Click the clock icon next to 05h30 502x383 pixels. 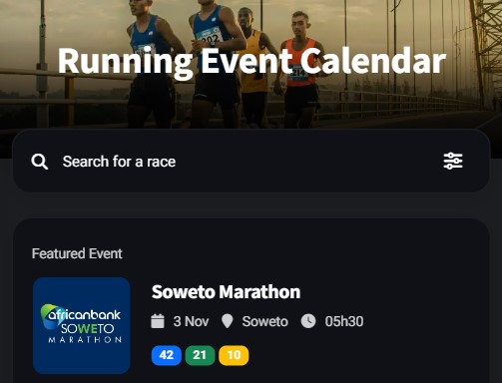coord(308,321)
